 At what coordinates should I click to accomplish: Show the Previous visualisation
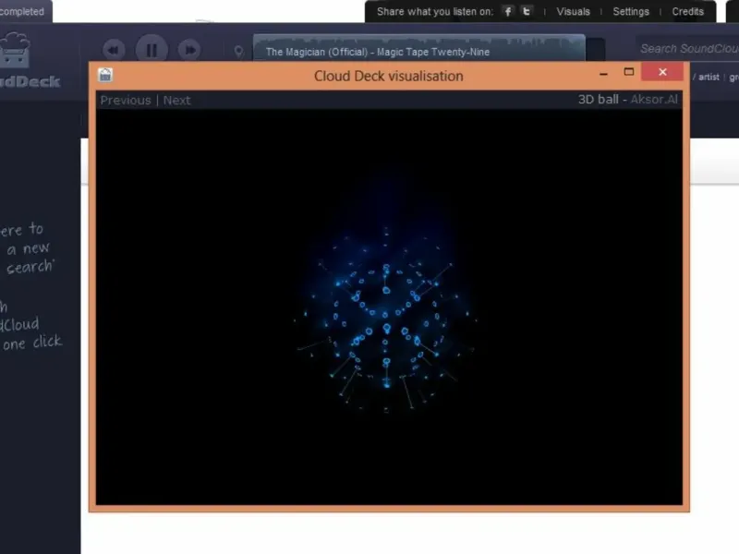tap(126, 100)
